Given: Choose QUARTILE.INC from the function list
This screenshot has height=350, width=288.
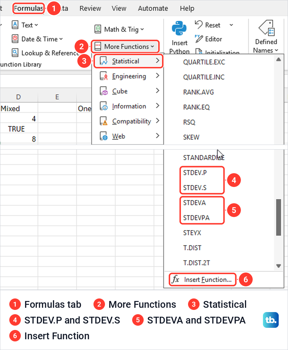Looking at the screenshot, I should [x=204, y=77].
